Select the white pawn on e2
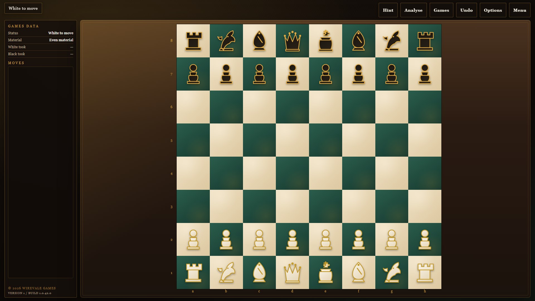 [325, 239]
